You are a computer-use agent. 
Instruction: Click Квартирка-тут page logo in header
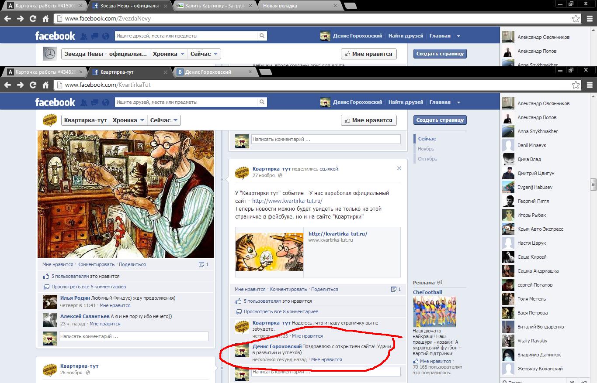tap(50, 120)
